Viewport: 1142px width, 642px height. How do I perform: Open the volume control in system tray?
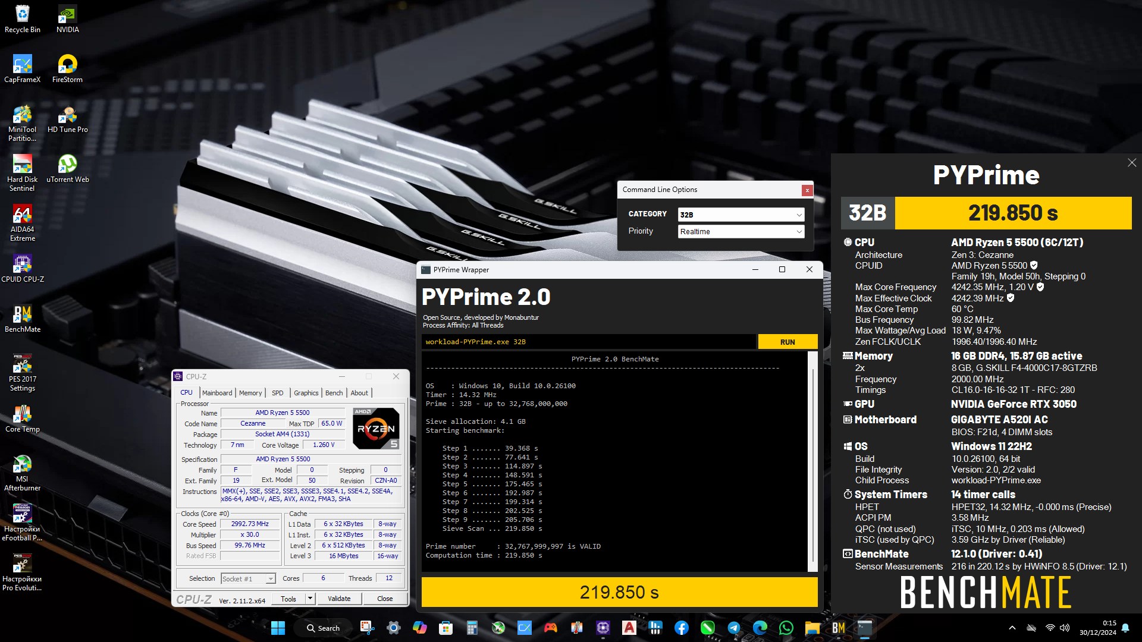coord(1065,628)
